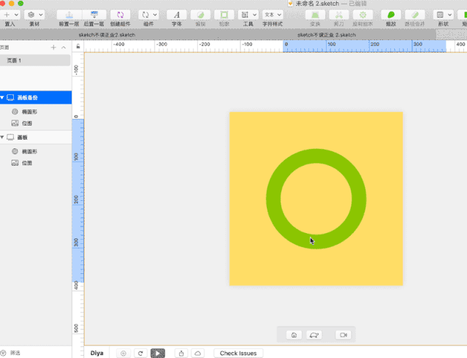Select the 画板备份 artboard layer
The height and width of the screenshot is (358, 467).
36,97
